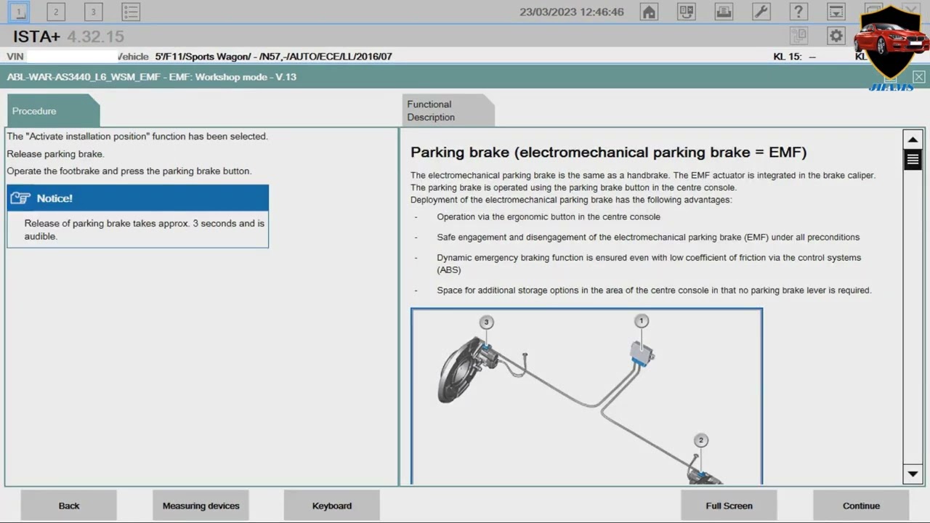Click the scrollbar up arrow
The width and height of the screenshot is (930, 523).
pyautogui.click(x=913, y=139)
